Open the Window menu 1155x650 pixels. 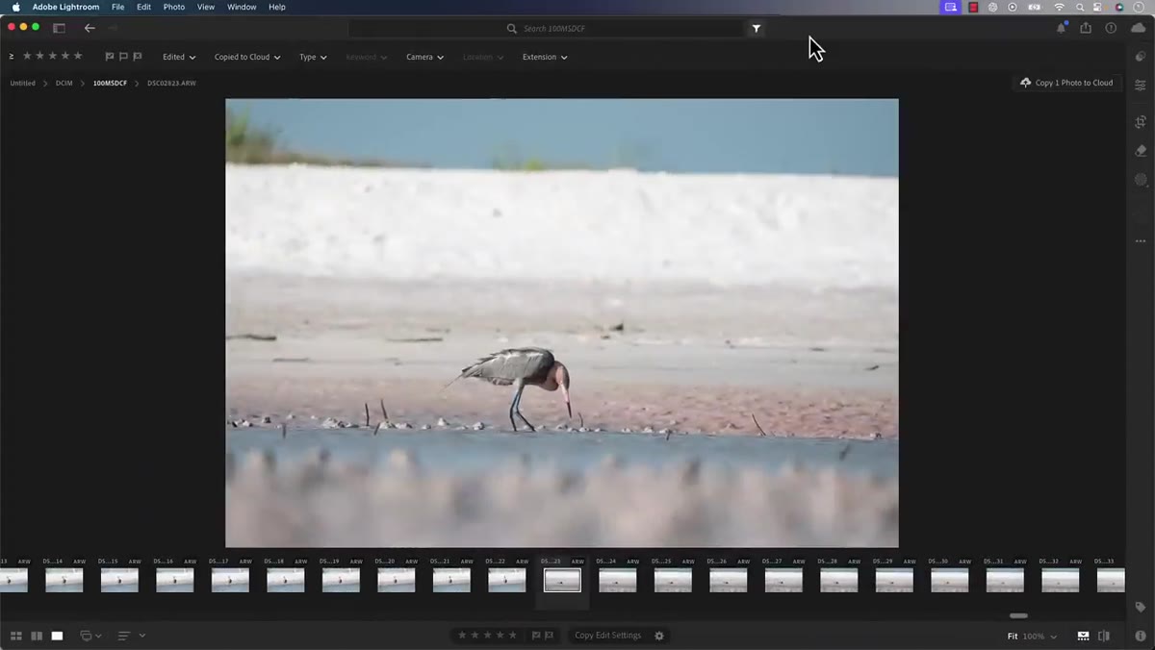click(242, 7)
